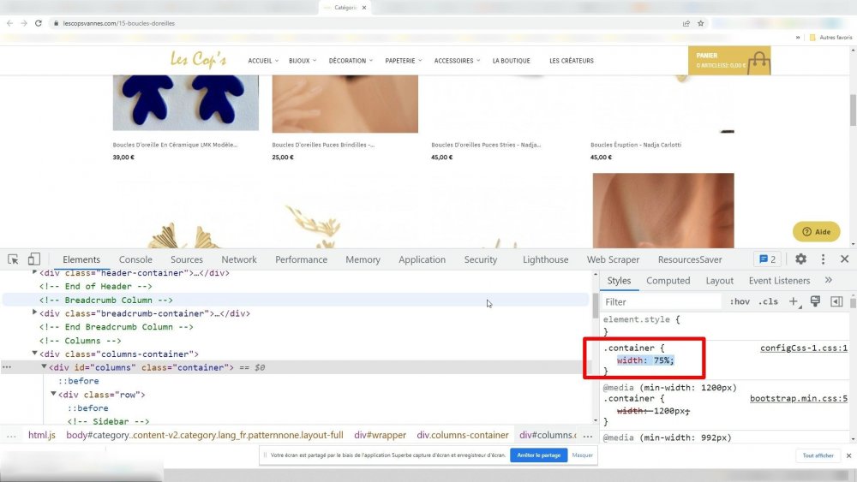Image resolution: width=857 pixels, height=482 pixels.
Task: Open the shopping cart Panier box
Action: point(729,61)
